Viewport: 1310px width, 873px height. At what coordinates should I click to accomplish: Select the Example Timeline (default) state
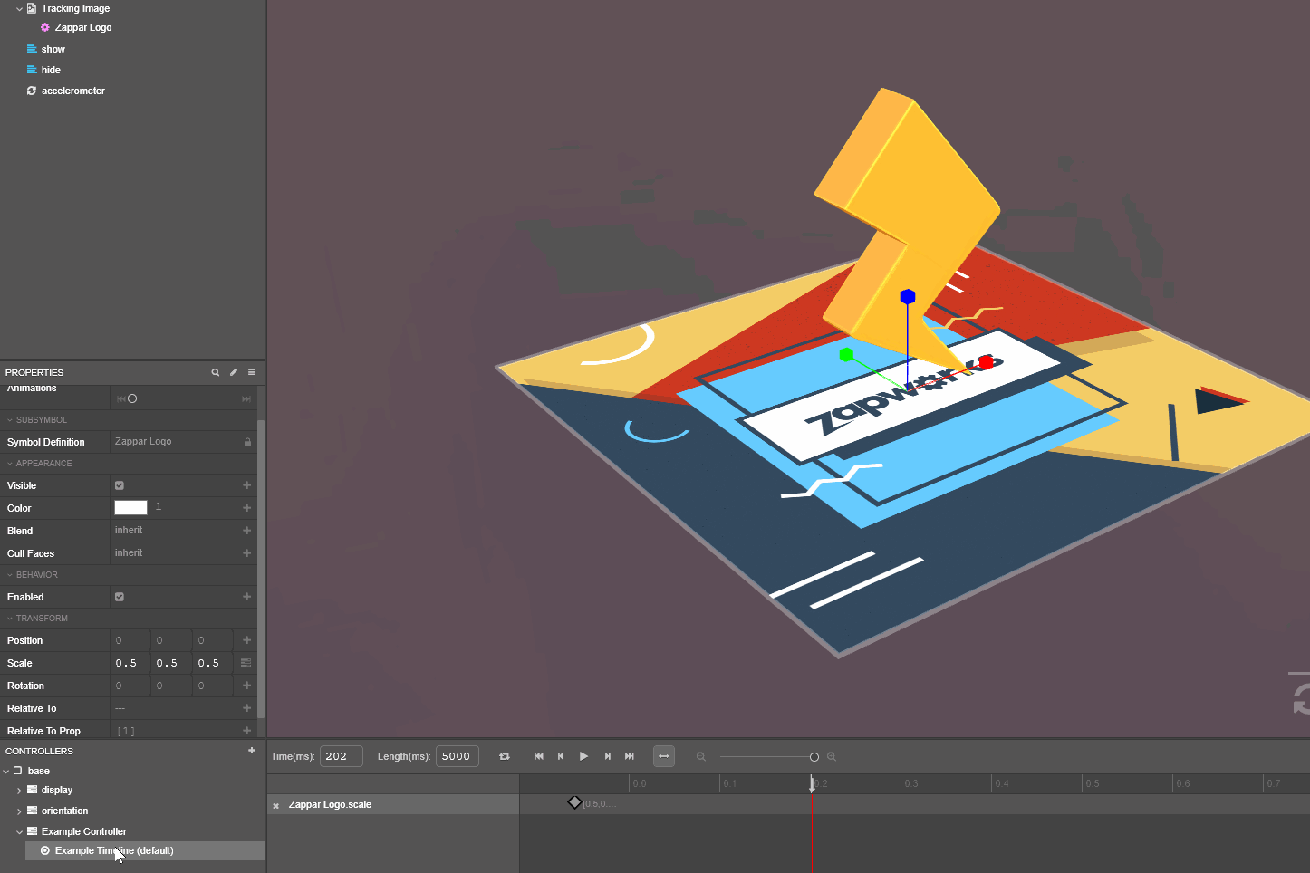[x=145, y=850]
